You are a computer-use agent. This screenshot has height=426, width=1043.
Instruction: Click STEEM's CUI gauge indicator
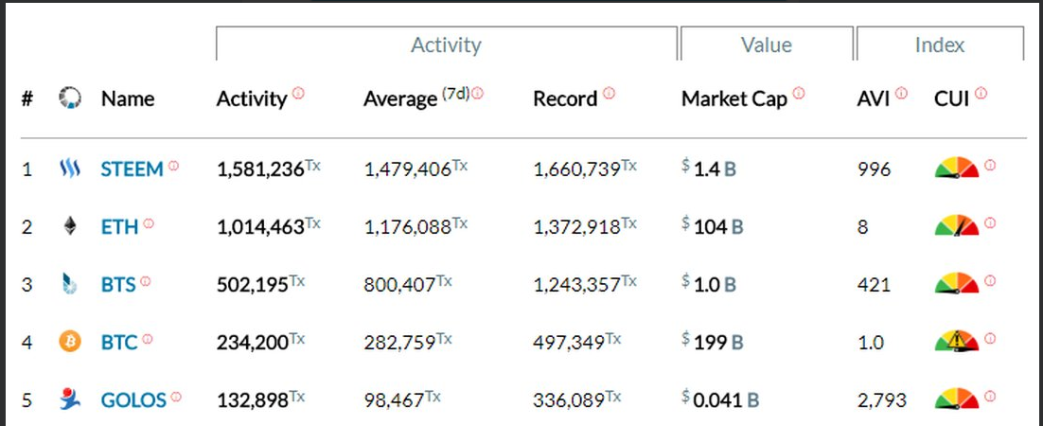(957, 169)
